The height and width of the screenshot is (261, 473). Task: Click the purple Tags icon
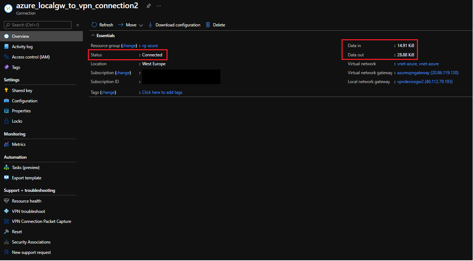[x=6, y=67]
